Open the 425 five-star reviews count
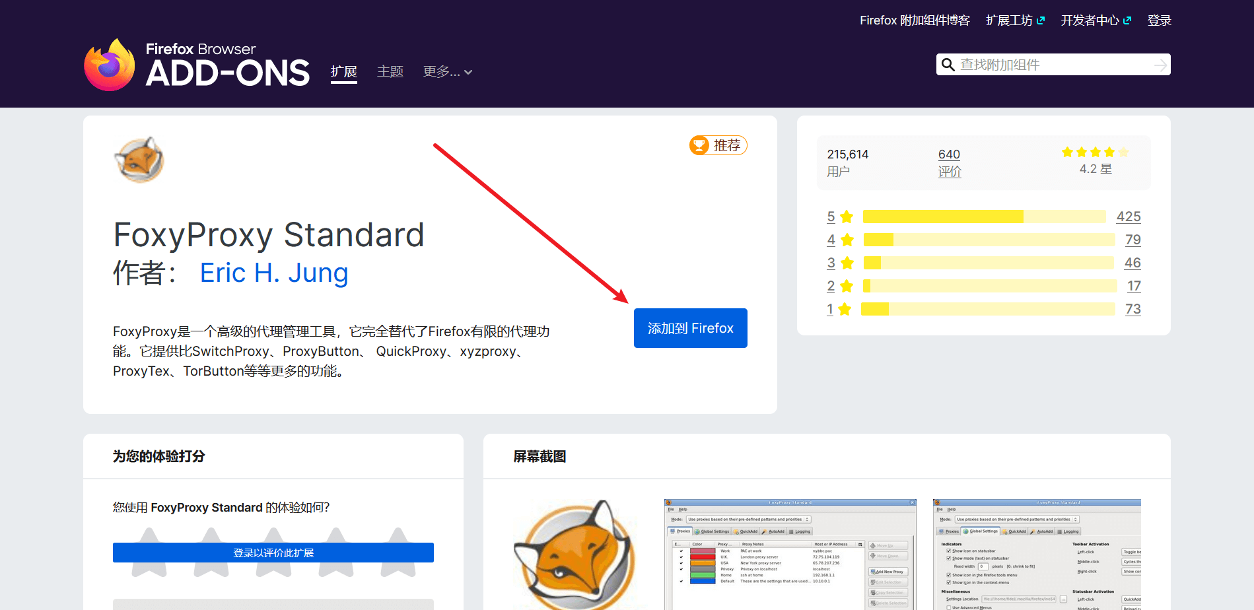This screenshot has width=1254, height=610. [1129, 217]
